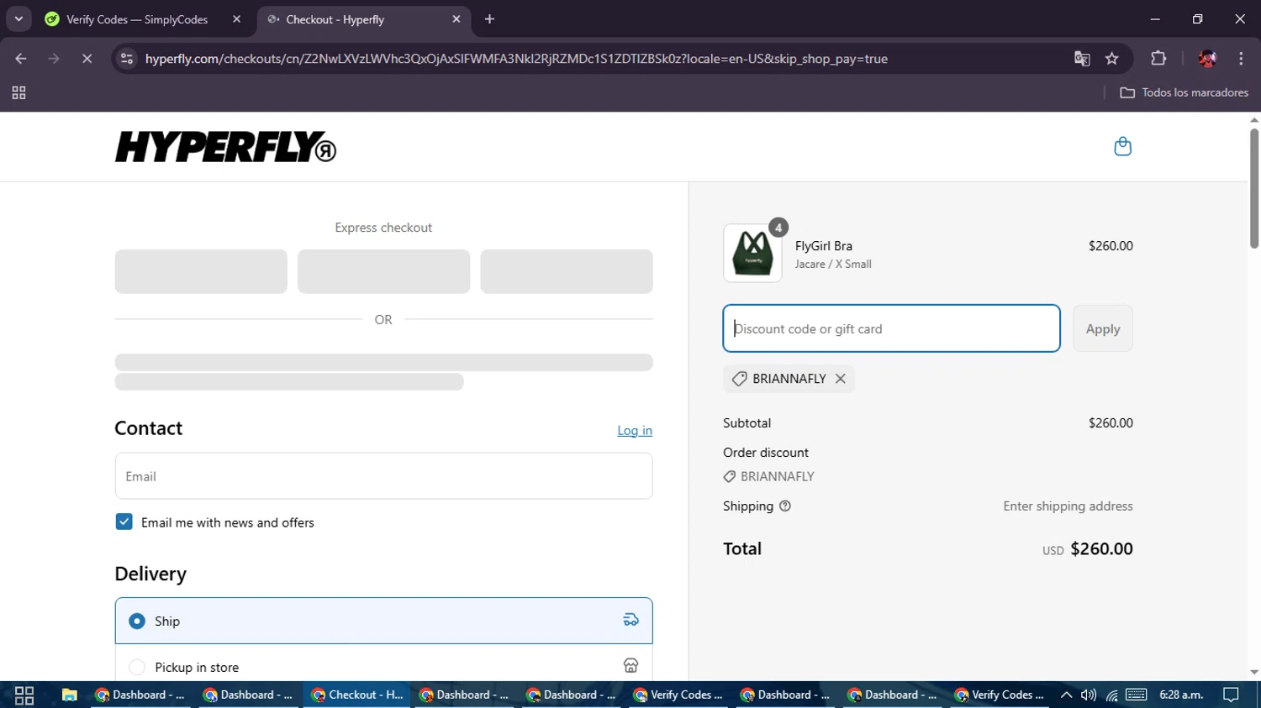Open the Wi-Fi network tray icon
The height and width of the screenshot is (708, 1261).
point(1112,695)
